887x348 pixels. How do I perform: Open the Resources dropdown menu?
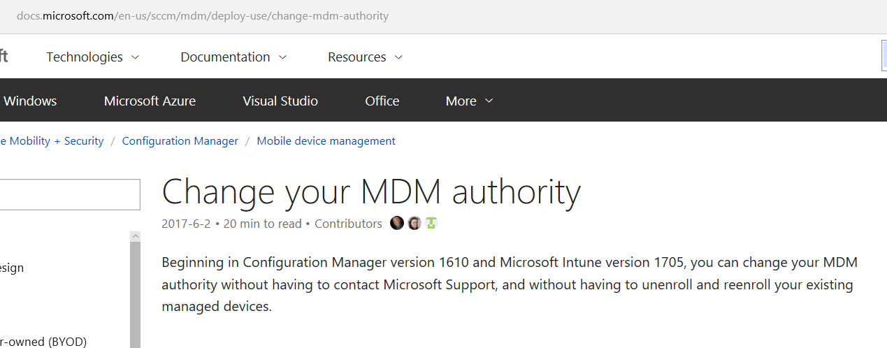365,57
